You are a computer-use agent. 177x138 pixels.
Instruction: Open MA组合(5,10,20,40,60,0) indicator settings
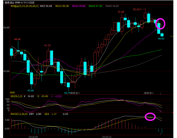pyautogui.click(x=25, y=6)
